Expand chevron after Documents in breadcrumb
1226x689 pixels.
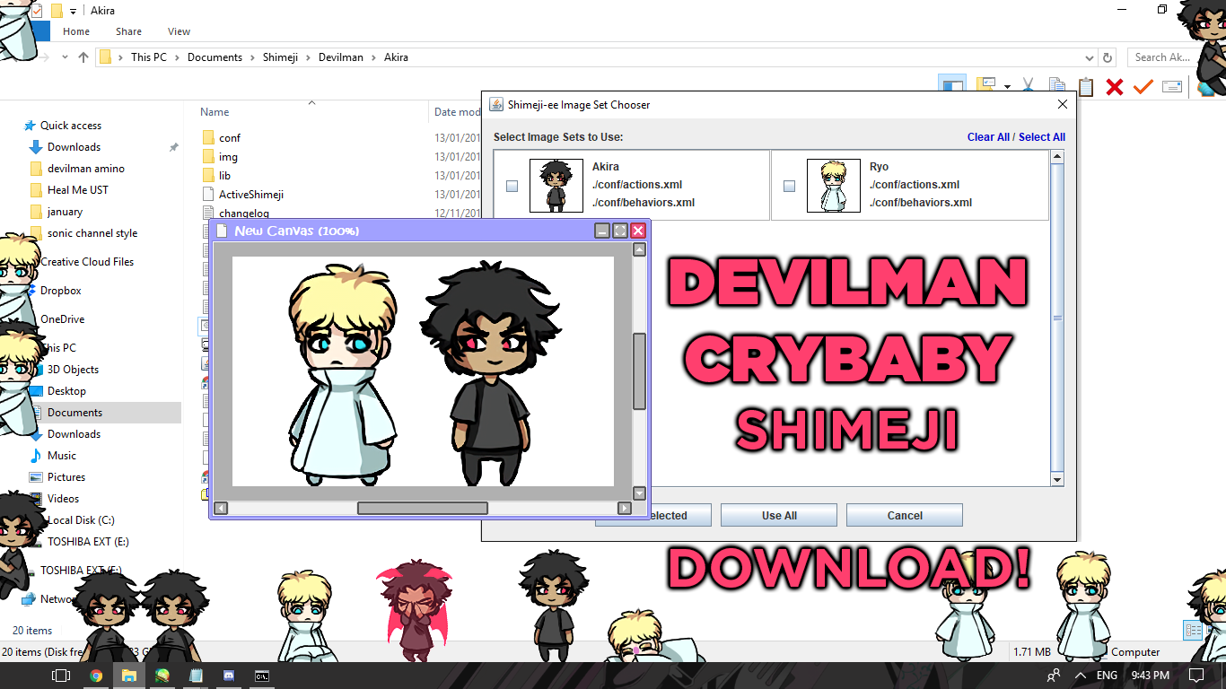pos(252,57)
